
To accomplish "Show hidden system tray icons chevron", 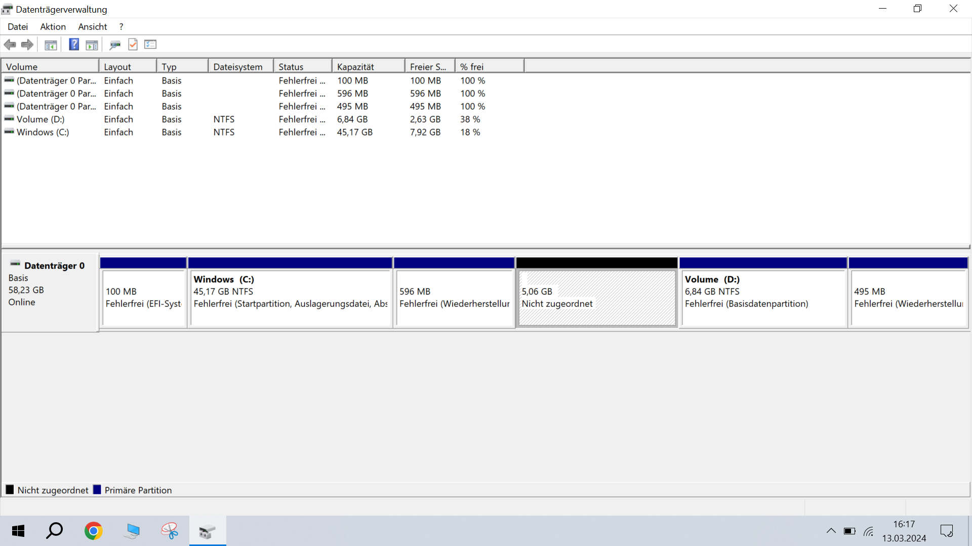I will [831, 531].
